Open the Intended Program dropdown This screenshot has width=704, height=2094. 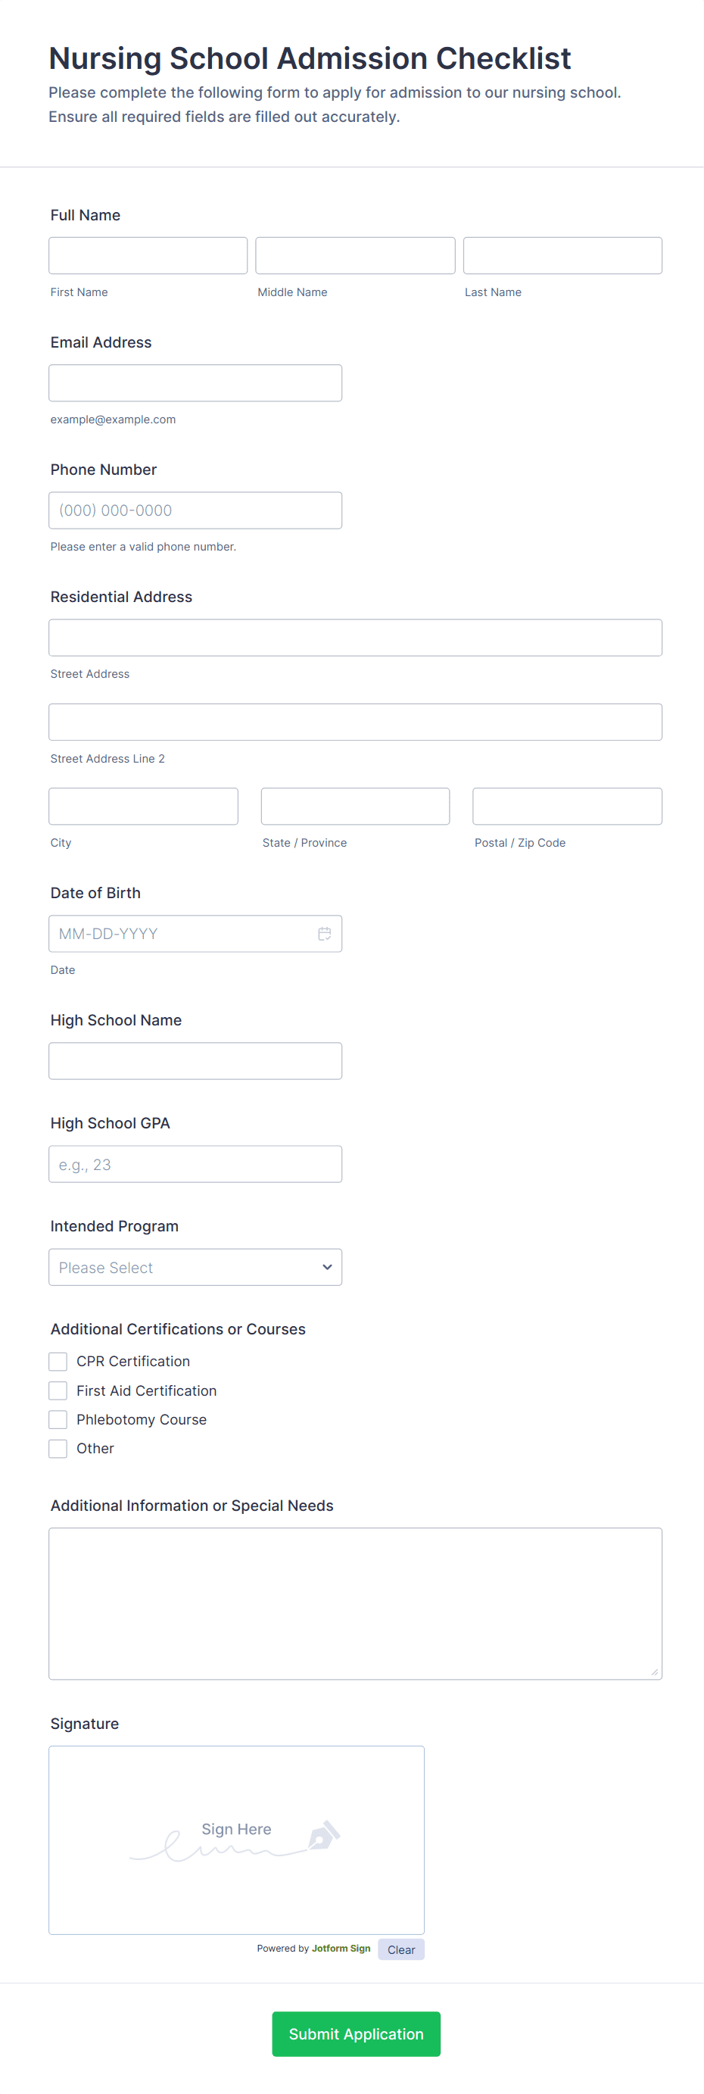point(195,1266)
